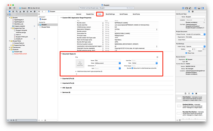Image resolution: width=213 pixels, height=131 pixels.
Task: Expand the Services section
Action: 61,92
